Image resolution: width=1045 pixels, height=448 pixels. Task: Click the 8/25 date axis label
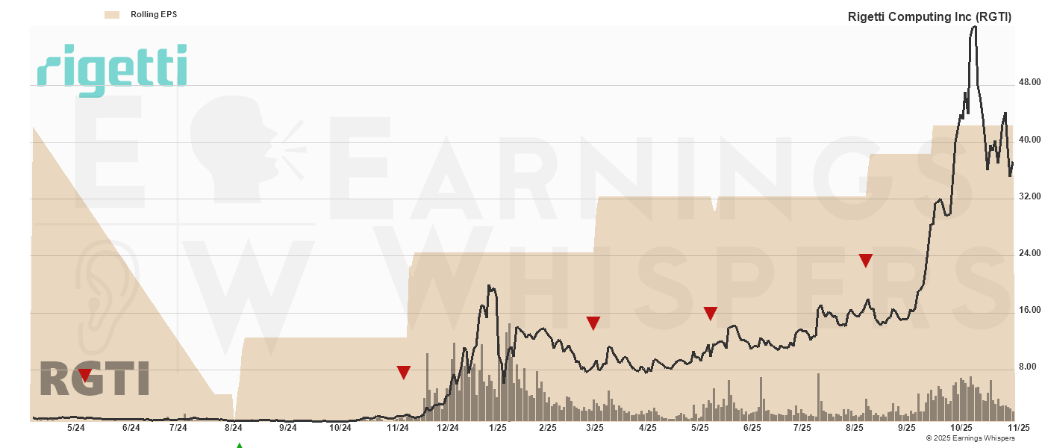[855, 428]
